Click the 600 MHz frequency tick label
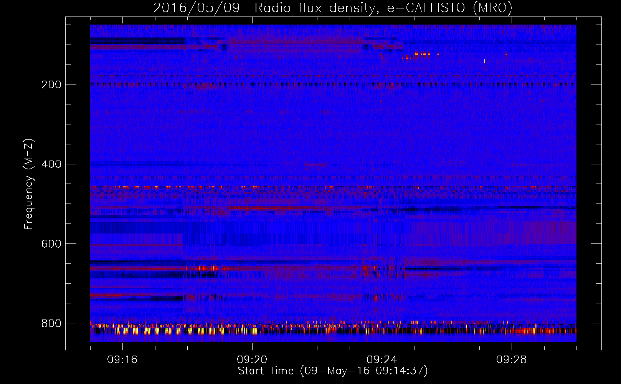 point(51,244)
